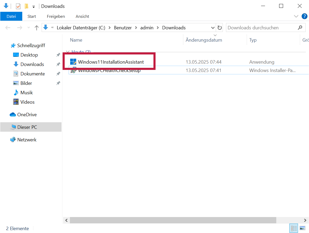Click the Bilder picture icon
Image resolution: width=309 pixels, height=233 pixels.
tap(16, 83)
